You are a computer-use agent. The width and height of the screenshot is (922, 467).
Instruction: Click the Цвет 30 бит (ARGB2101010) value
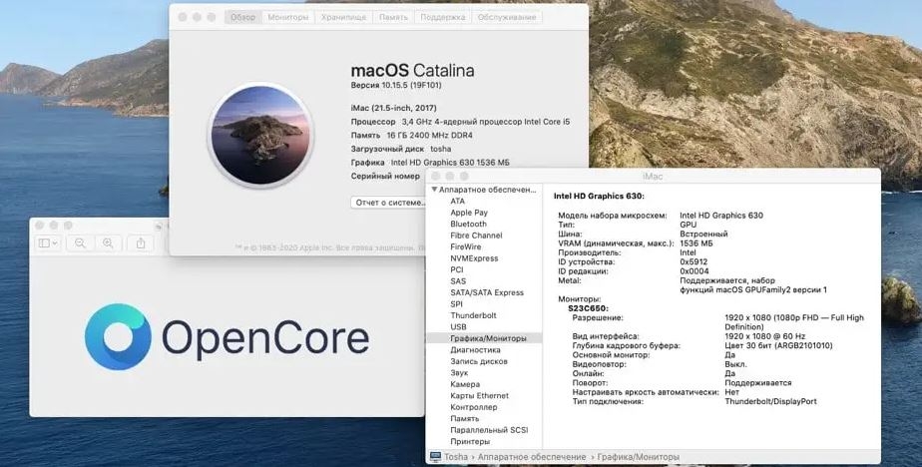coord(778,346)
